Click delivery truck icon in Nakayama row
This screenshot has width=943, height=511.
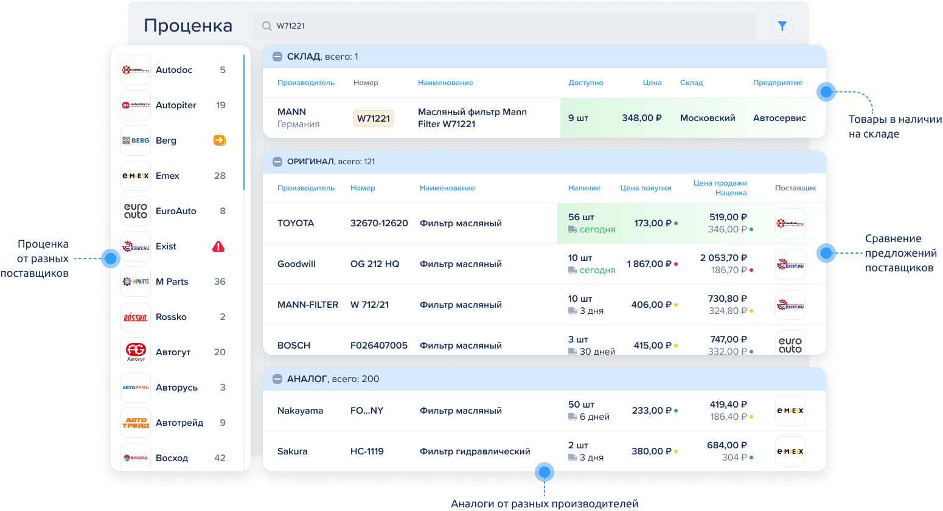572,417
